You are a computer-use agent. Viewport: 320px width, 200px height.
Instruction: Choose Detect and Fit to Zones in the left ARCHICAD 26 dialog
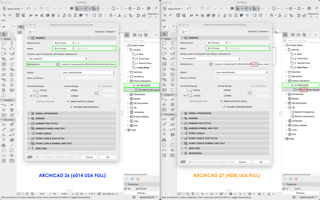68,101
